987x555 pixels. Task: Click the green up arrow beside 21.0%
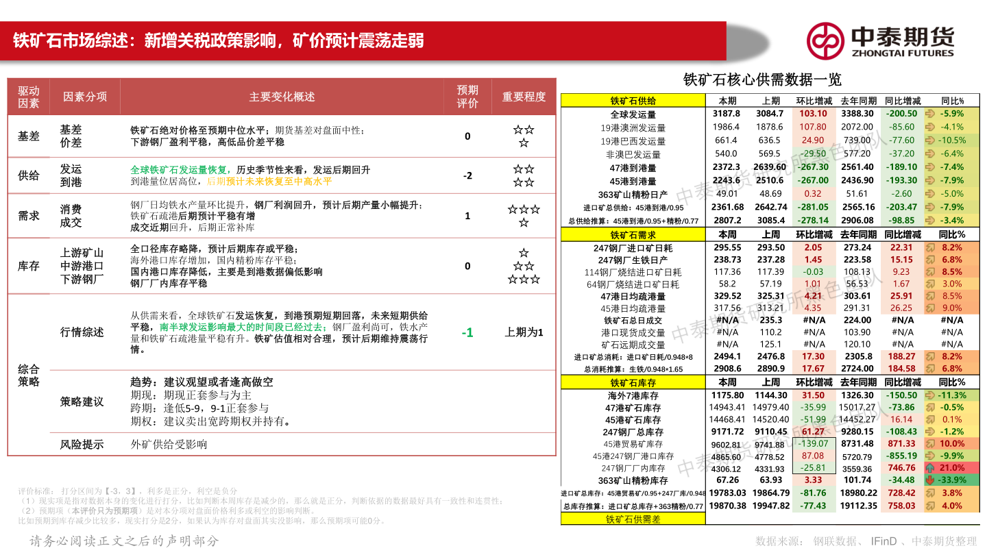pyautogui.click(x=929, y=467)
